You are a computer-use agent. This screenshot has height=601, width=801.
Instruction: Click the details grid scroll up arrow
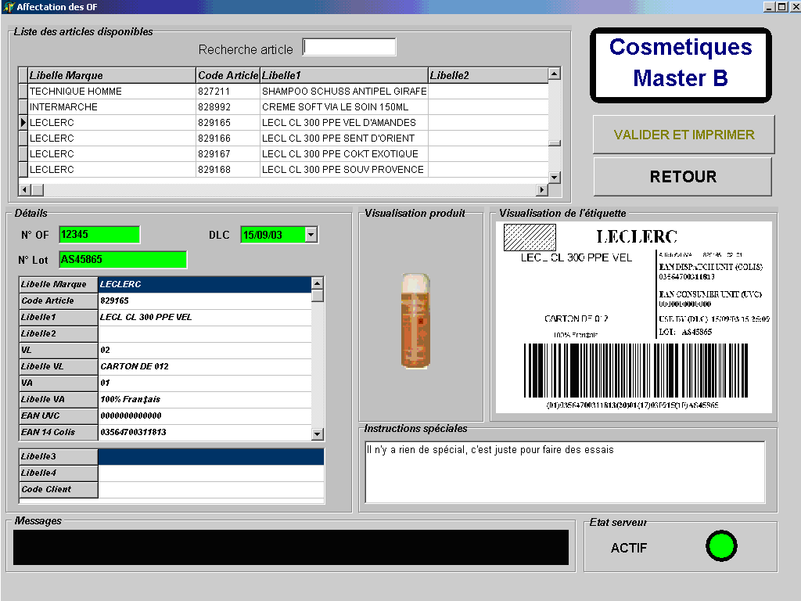coord(318,283)
